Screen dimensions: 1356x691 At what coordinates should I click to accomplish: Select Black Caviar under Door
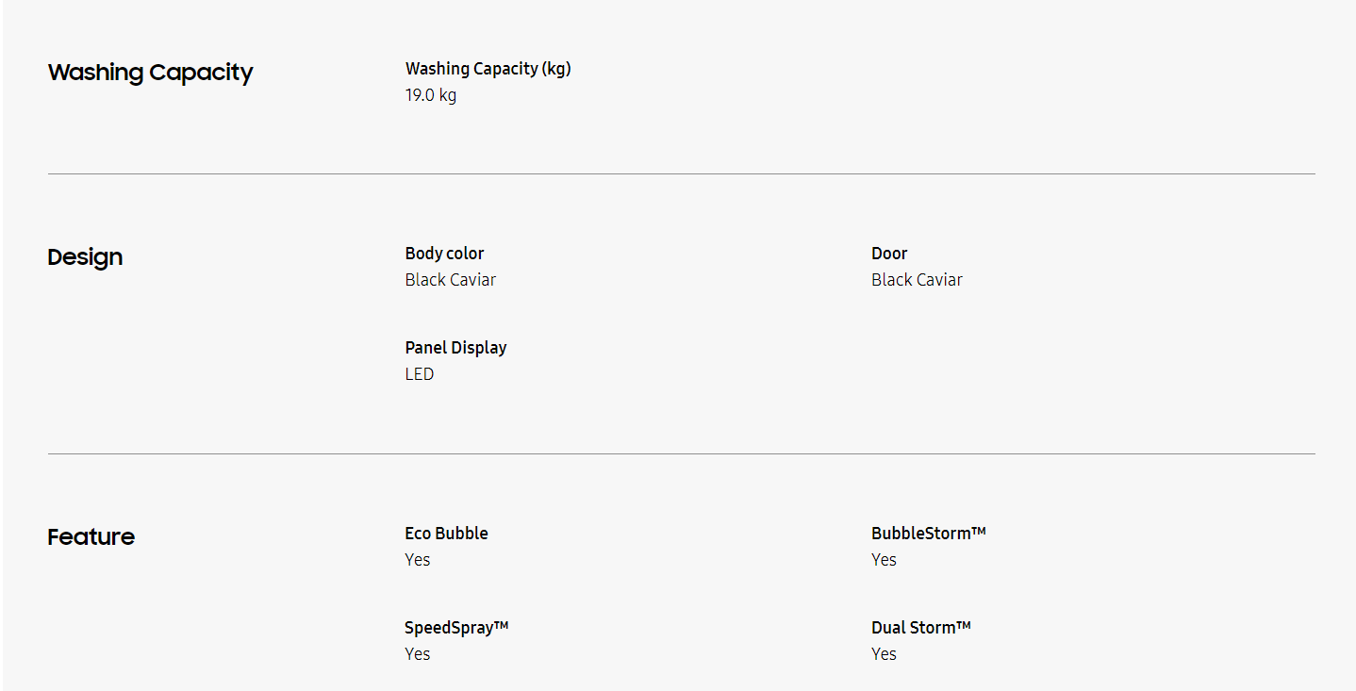tap(917, 280)
